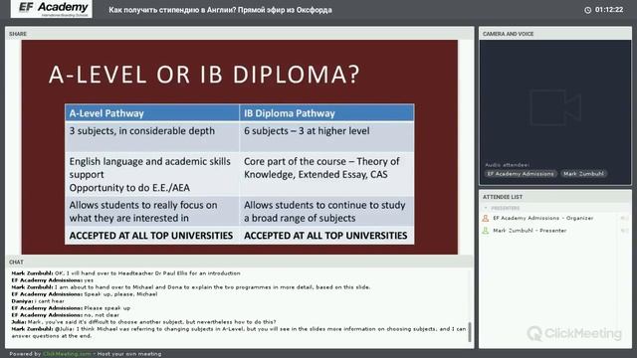Click the 6 subjects – 3 at higher level cell
637x358 pixels.
[x=326, y=136]
